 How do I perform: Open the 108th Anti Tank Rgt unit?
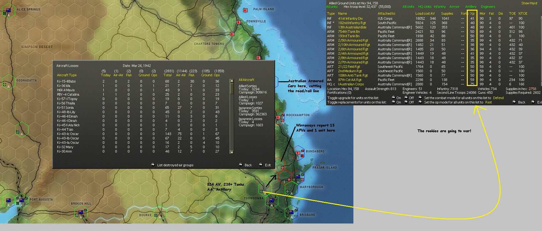pyautogui.click(x=353, y=75)
